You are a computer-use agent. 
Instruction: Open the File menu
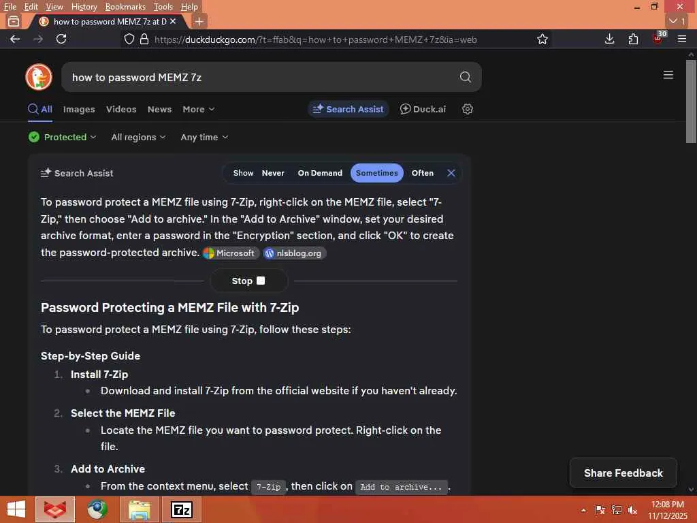coord(10,7)
